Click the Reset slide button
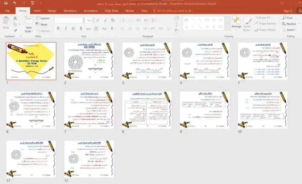This screenshot has width=302, height=184. 42,24
